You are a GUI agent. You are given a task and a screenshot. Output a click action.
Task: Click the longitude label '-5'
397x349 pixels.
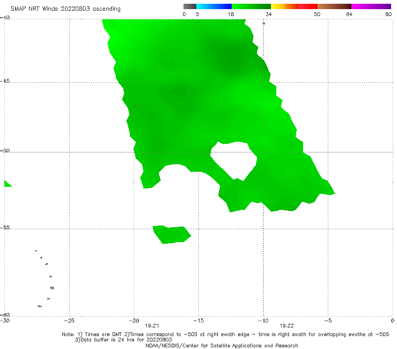click(x=328, y=321)
